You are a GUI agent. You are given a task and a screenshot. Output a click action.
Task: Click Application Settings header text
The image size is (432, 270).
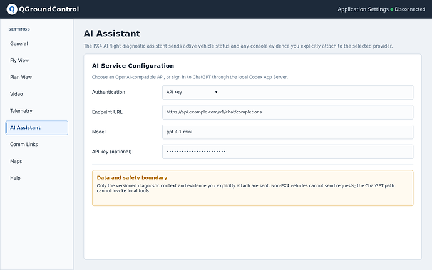tap(363, 9)
